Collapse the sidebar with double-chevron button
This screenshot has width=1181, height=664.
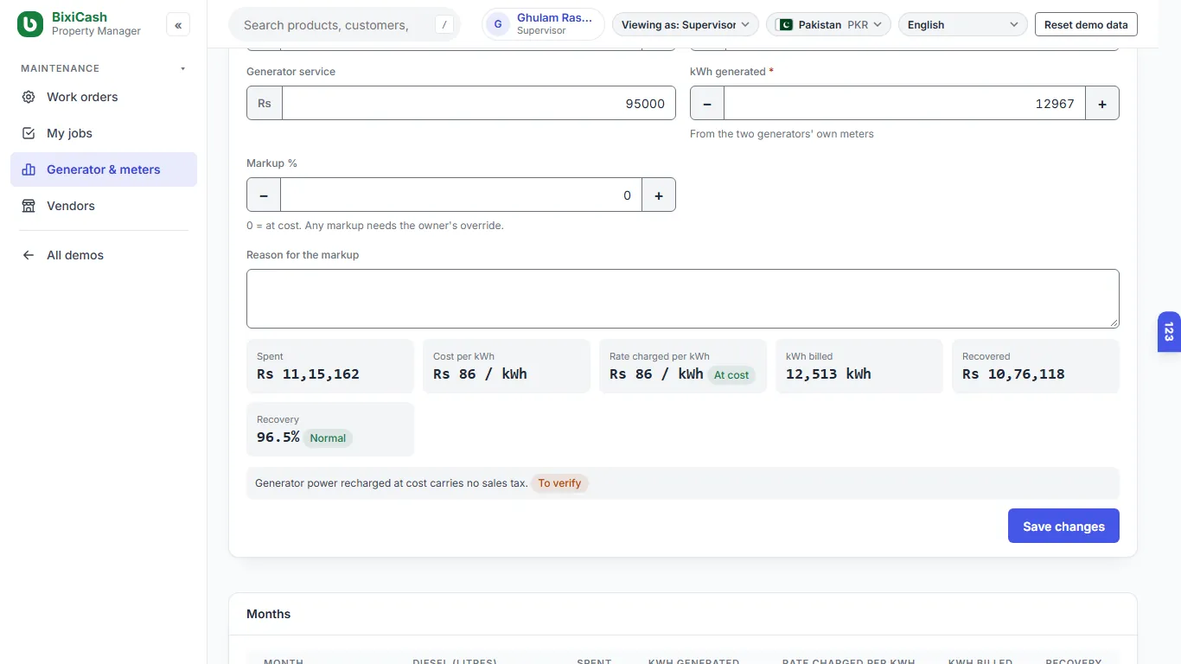[178, 25]
